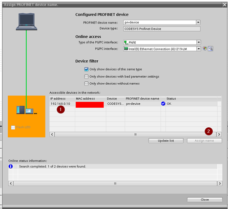Expand Type of the PG/PC interface dropdown
This screenshot has width=228, height=209.
point(199,42)
